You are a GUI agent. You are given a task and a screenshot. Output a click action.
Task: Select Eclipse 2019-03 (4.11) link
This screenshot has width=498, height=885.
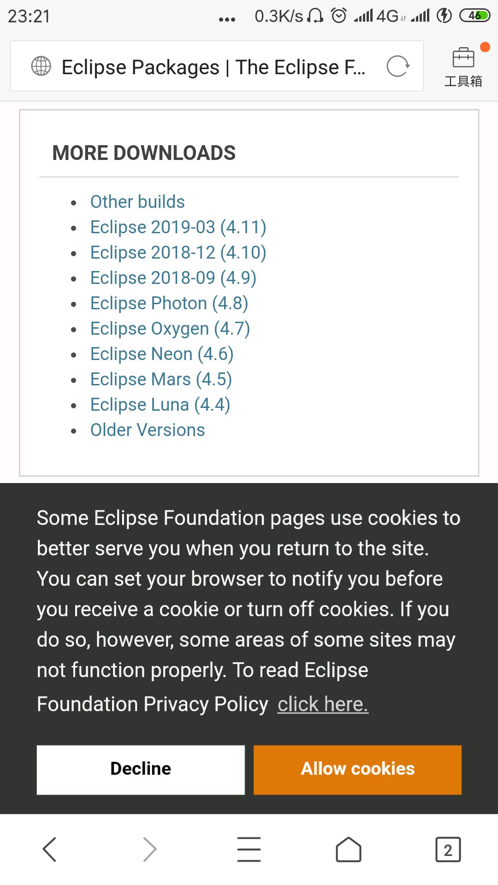point(178,227)
